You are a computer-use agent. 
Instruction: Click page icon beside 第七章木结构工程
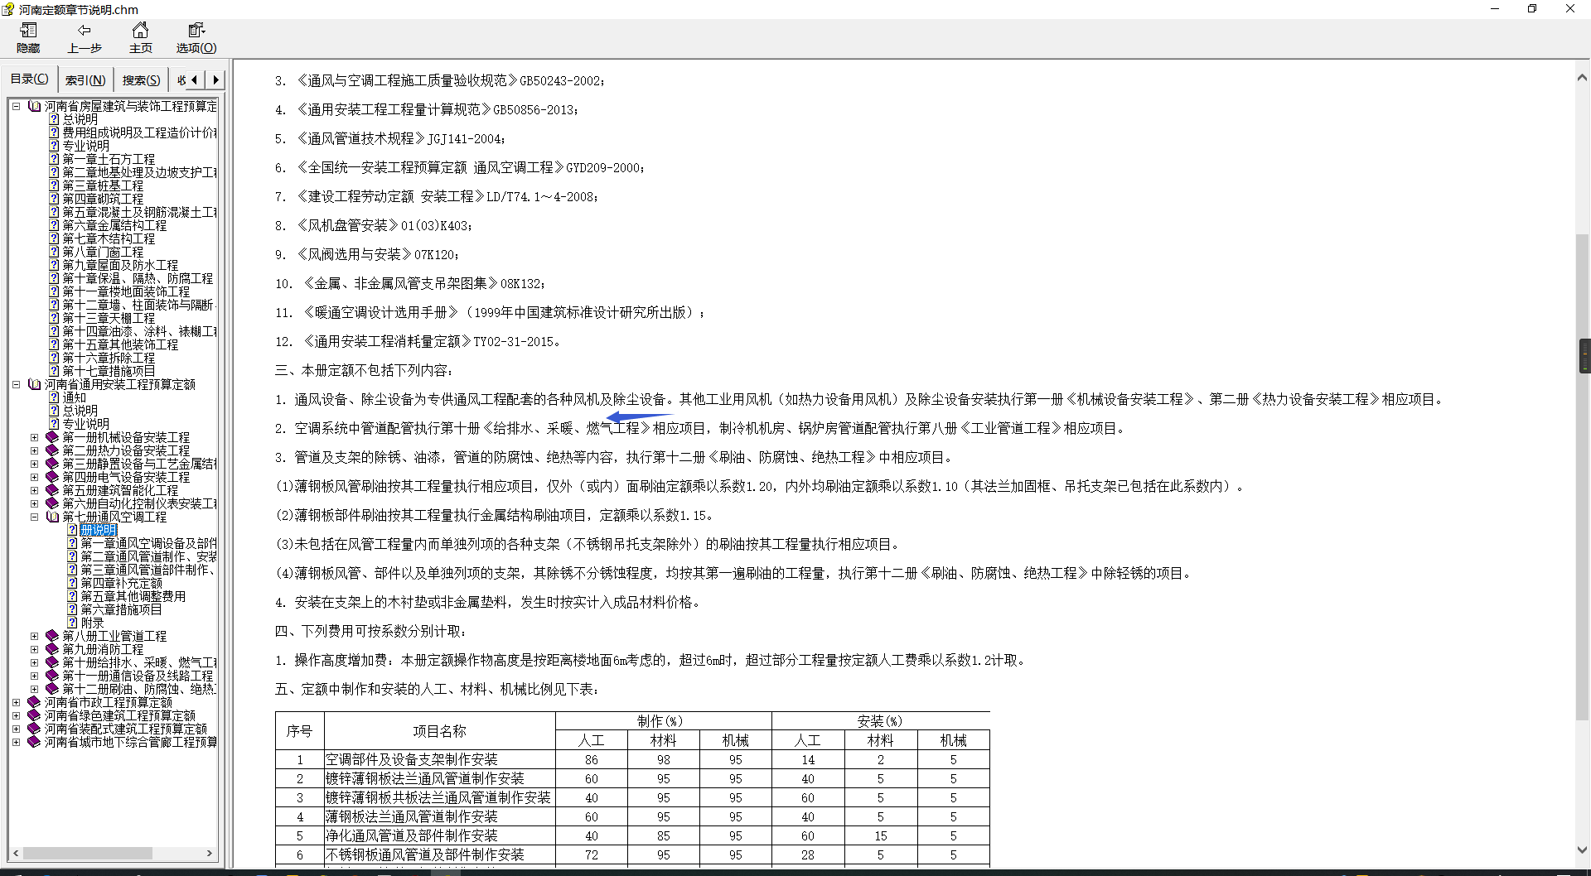pyautogui.click(x=54, y=238)
